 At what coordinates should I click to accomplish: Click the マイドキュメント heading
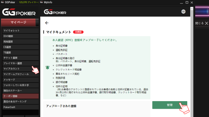59,32
